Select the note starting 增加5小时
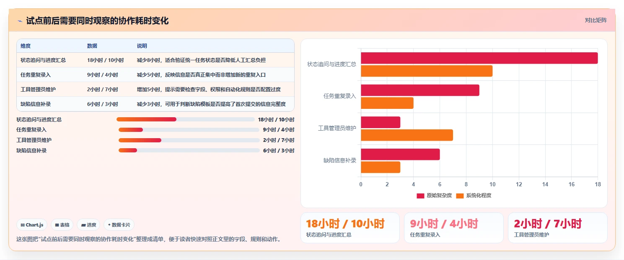The width and height of the screenshot is (624, 260). click(x=209, y=90)
